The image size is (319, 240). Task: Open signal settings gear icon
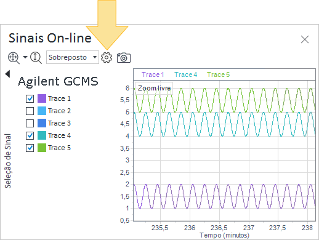click(x=107, y=57)
